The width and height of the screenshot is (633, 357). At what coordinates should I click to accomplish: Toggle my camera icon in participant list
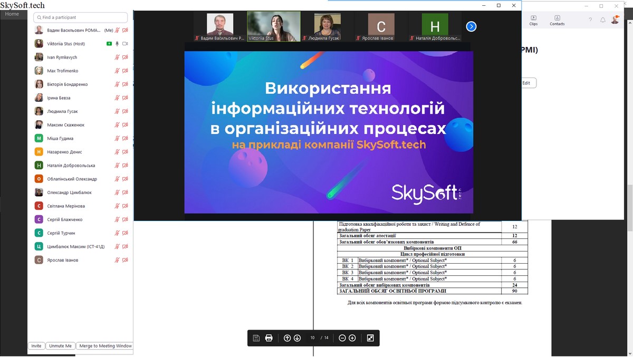coord(125,31)
